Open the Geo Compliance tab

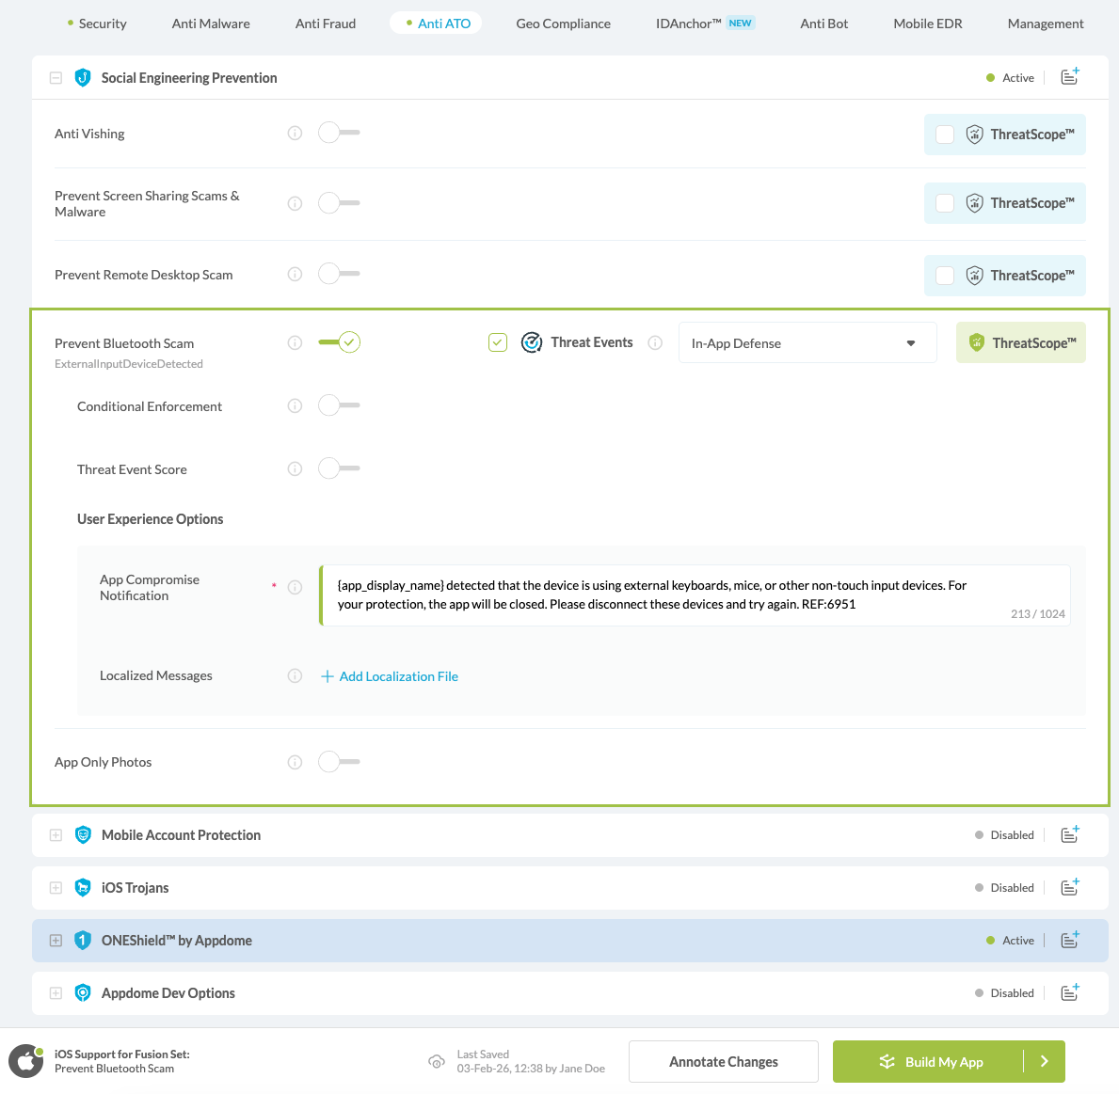[x=563, y=24]
